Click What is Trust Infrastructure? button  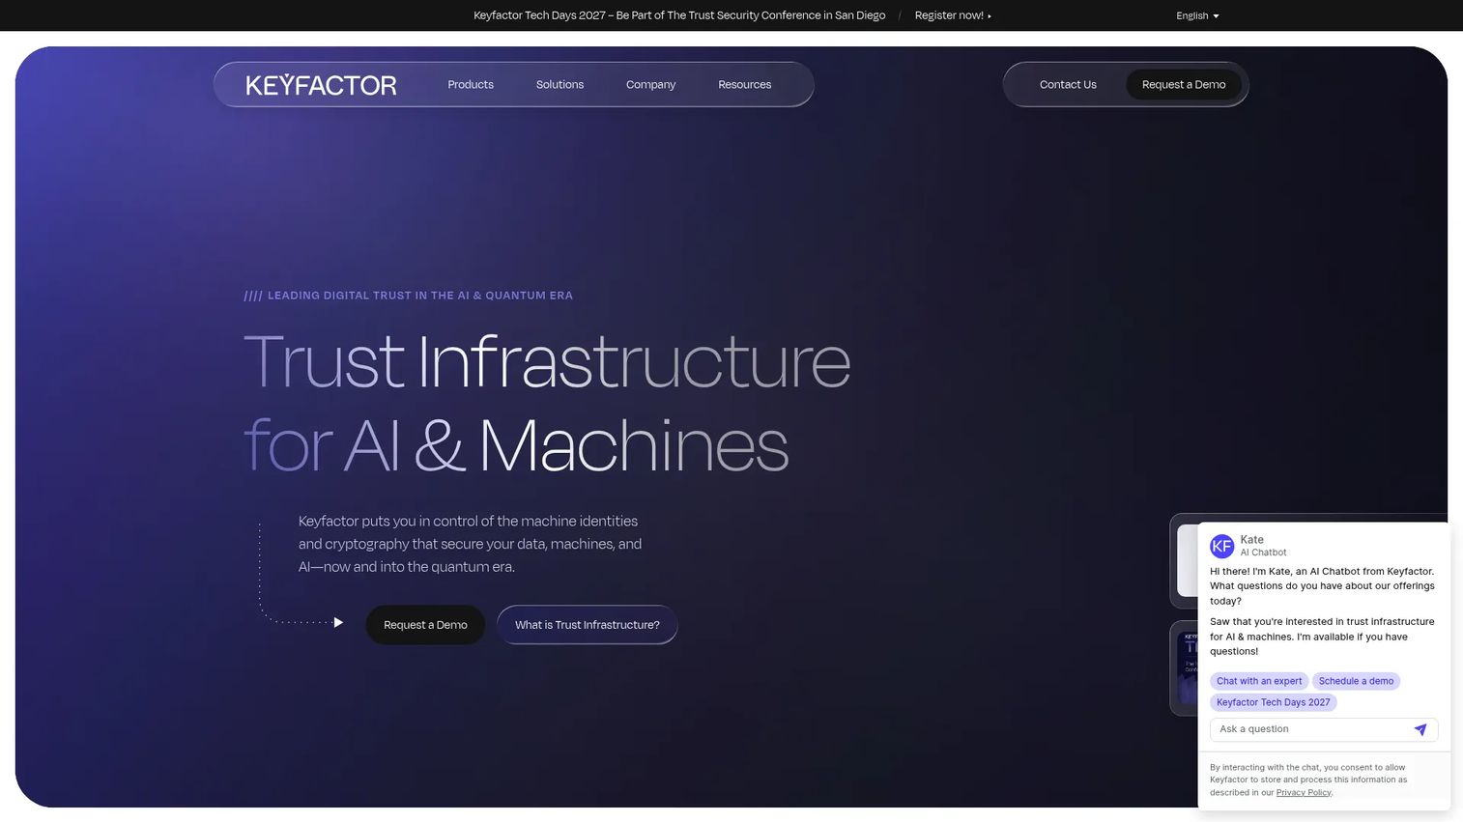(587, 625)
